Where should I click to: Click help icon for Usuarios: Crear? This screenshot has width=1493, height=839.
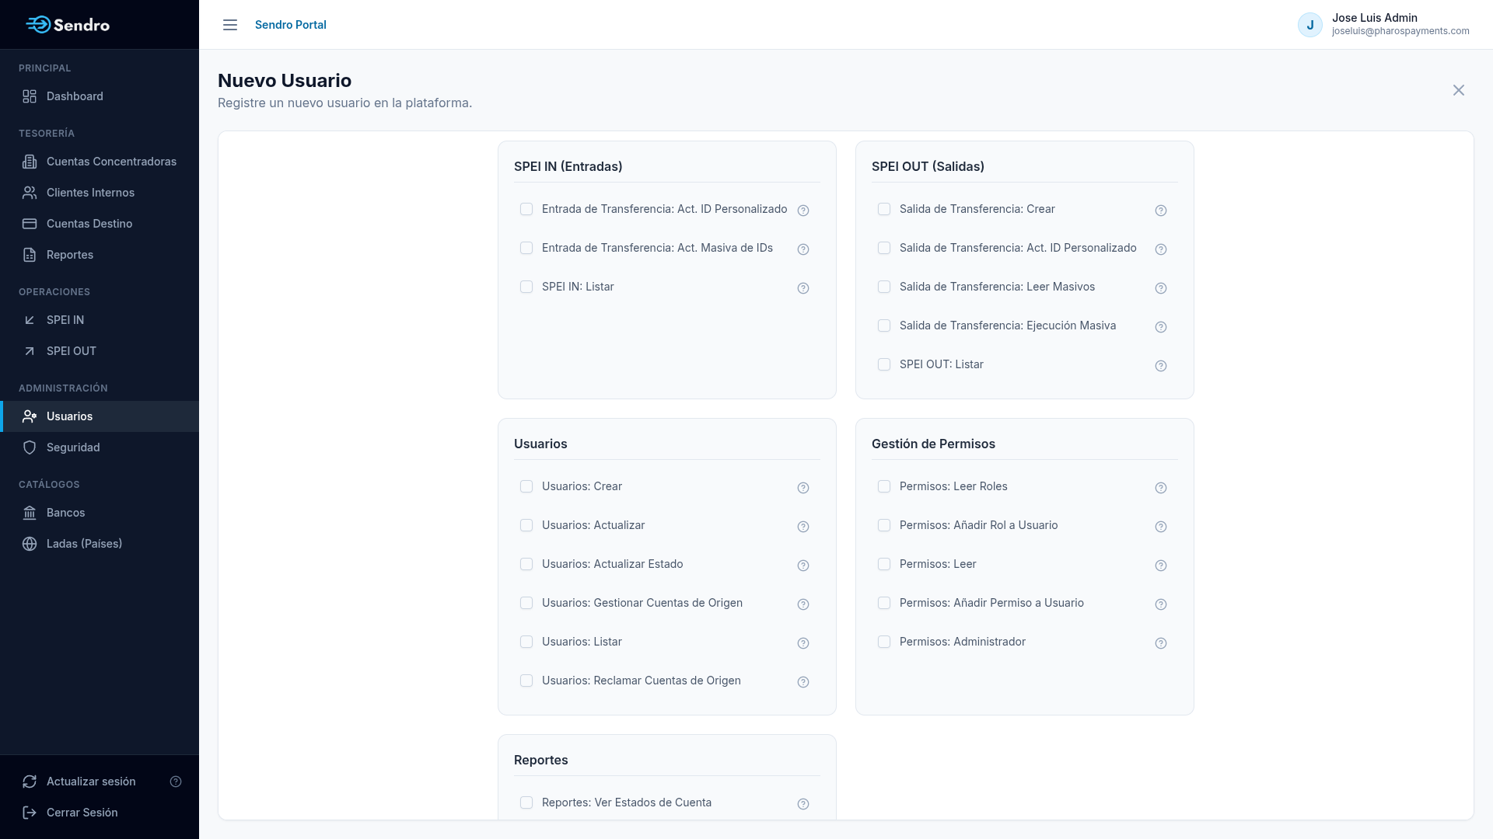[x=803, y=488]
